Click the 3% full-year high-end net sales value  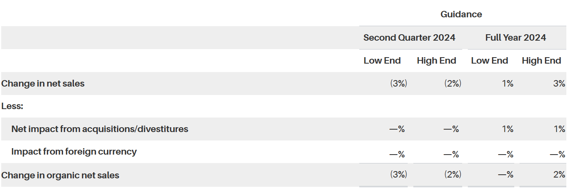pyautogui.click(x=559, y=84)
